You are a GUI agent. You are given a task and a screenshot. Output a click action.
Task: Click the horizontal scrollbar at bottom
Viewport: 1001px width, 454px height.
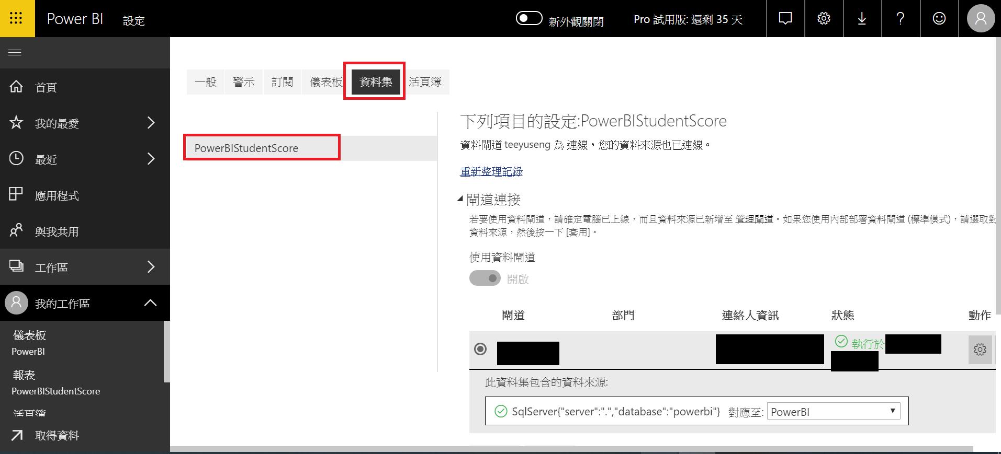point(571,449)
